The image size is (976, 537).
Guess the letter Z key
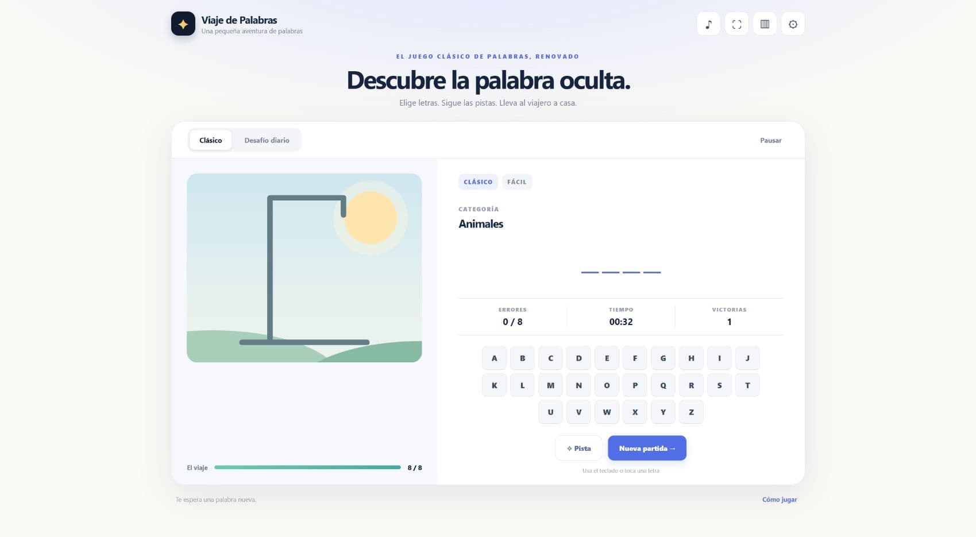click(x=691, y=412)
